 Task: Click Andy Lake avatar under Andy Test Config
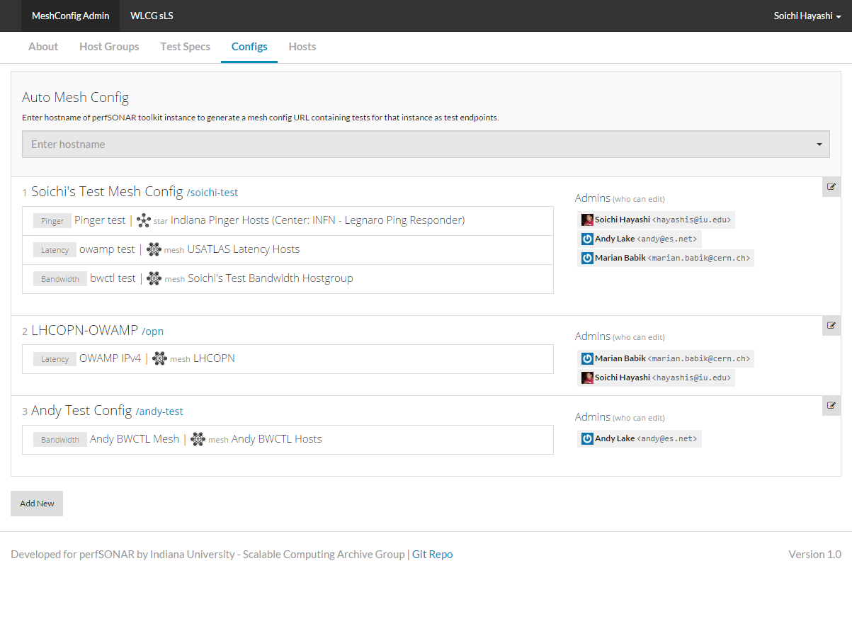587,438
